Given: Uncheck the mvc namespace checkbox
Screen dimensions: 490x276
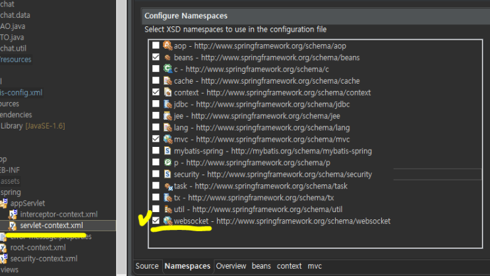Looking at the screenshot, I should click(x=156, y=138).
